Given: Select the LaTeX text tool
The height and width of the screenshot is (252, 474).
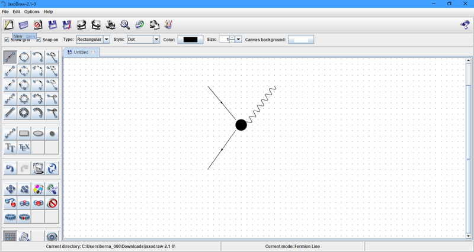Looking at the screenshot, I should point(24,147).
